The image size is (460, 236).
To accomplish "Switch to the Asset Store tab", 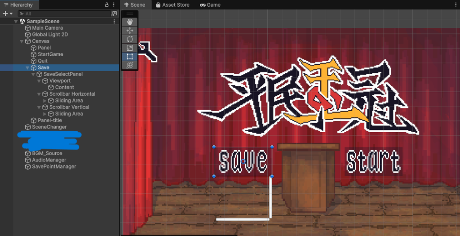I will (x=172, y=4).
